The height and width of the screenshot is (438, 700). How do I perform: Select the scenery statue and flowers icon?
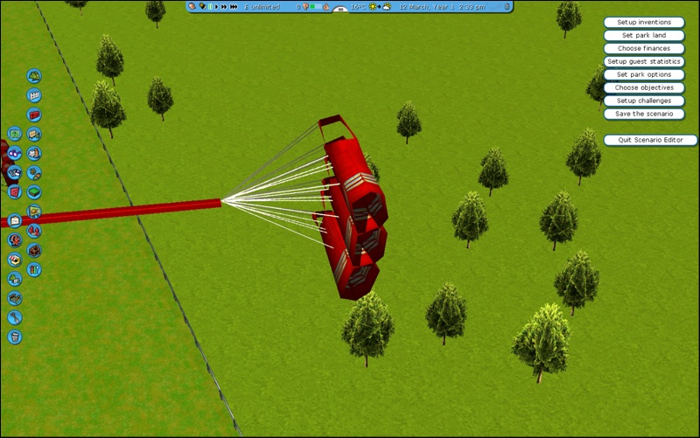[34, 154]
